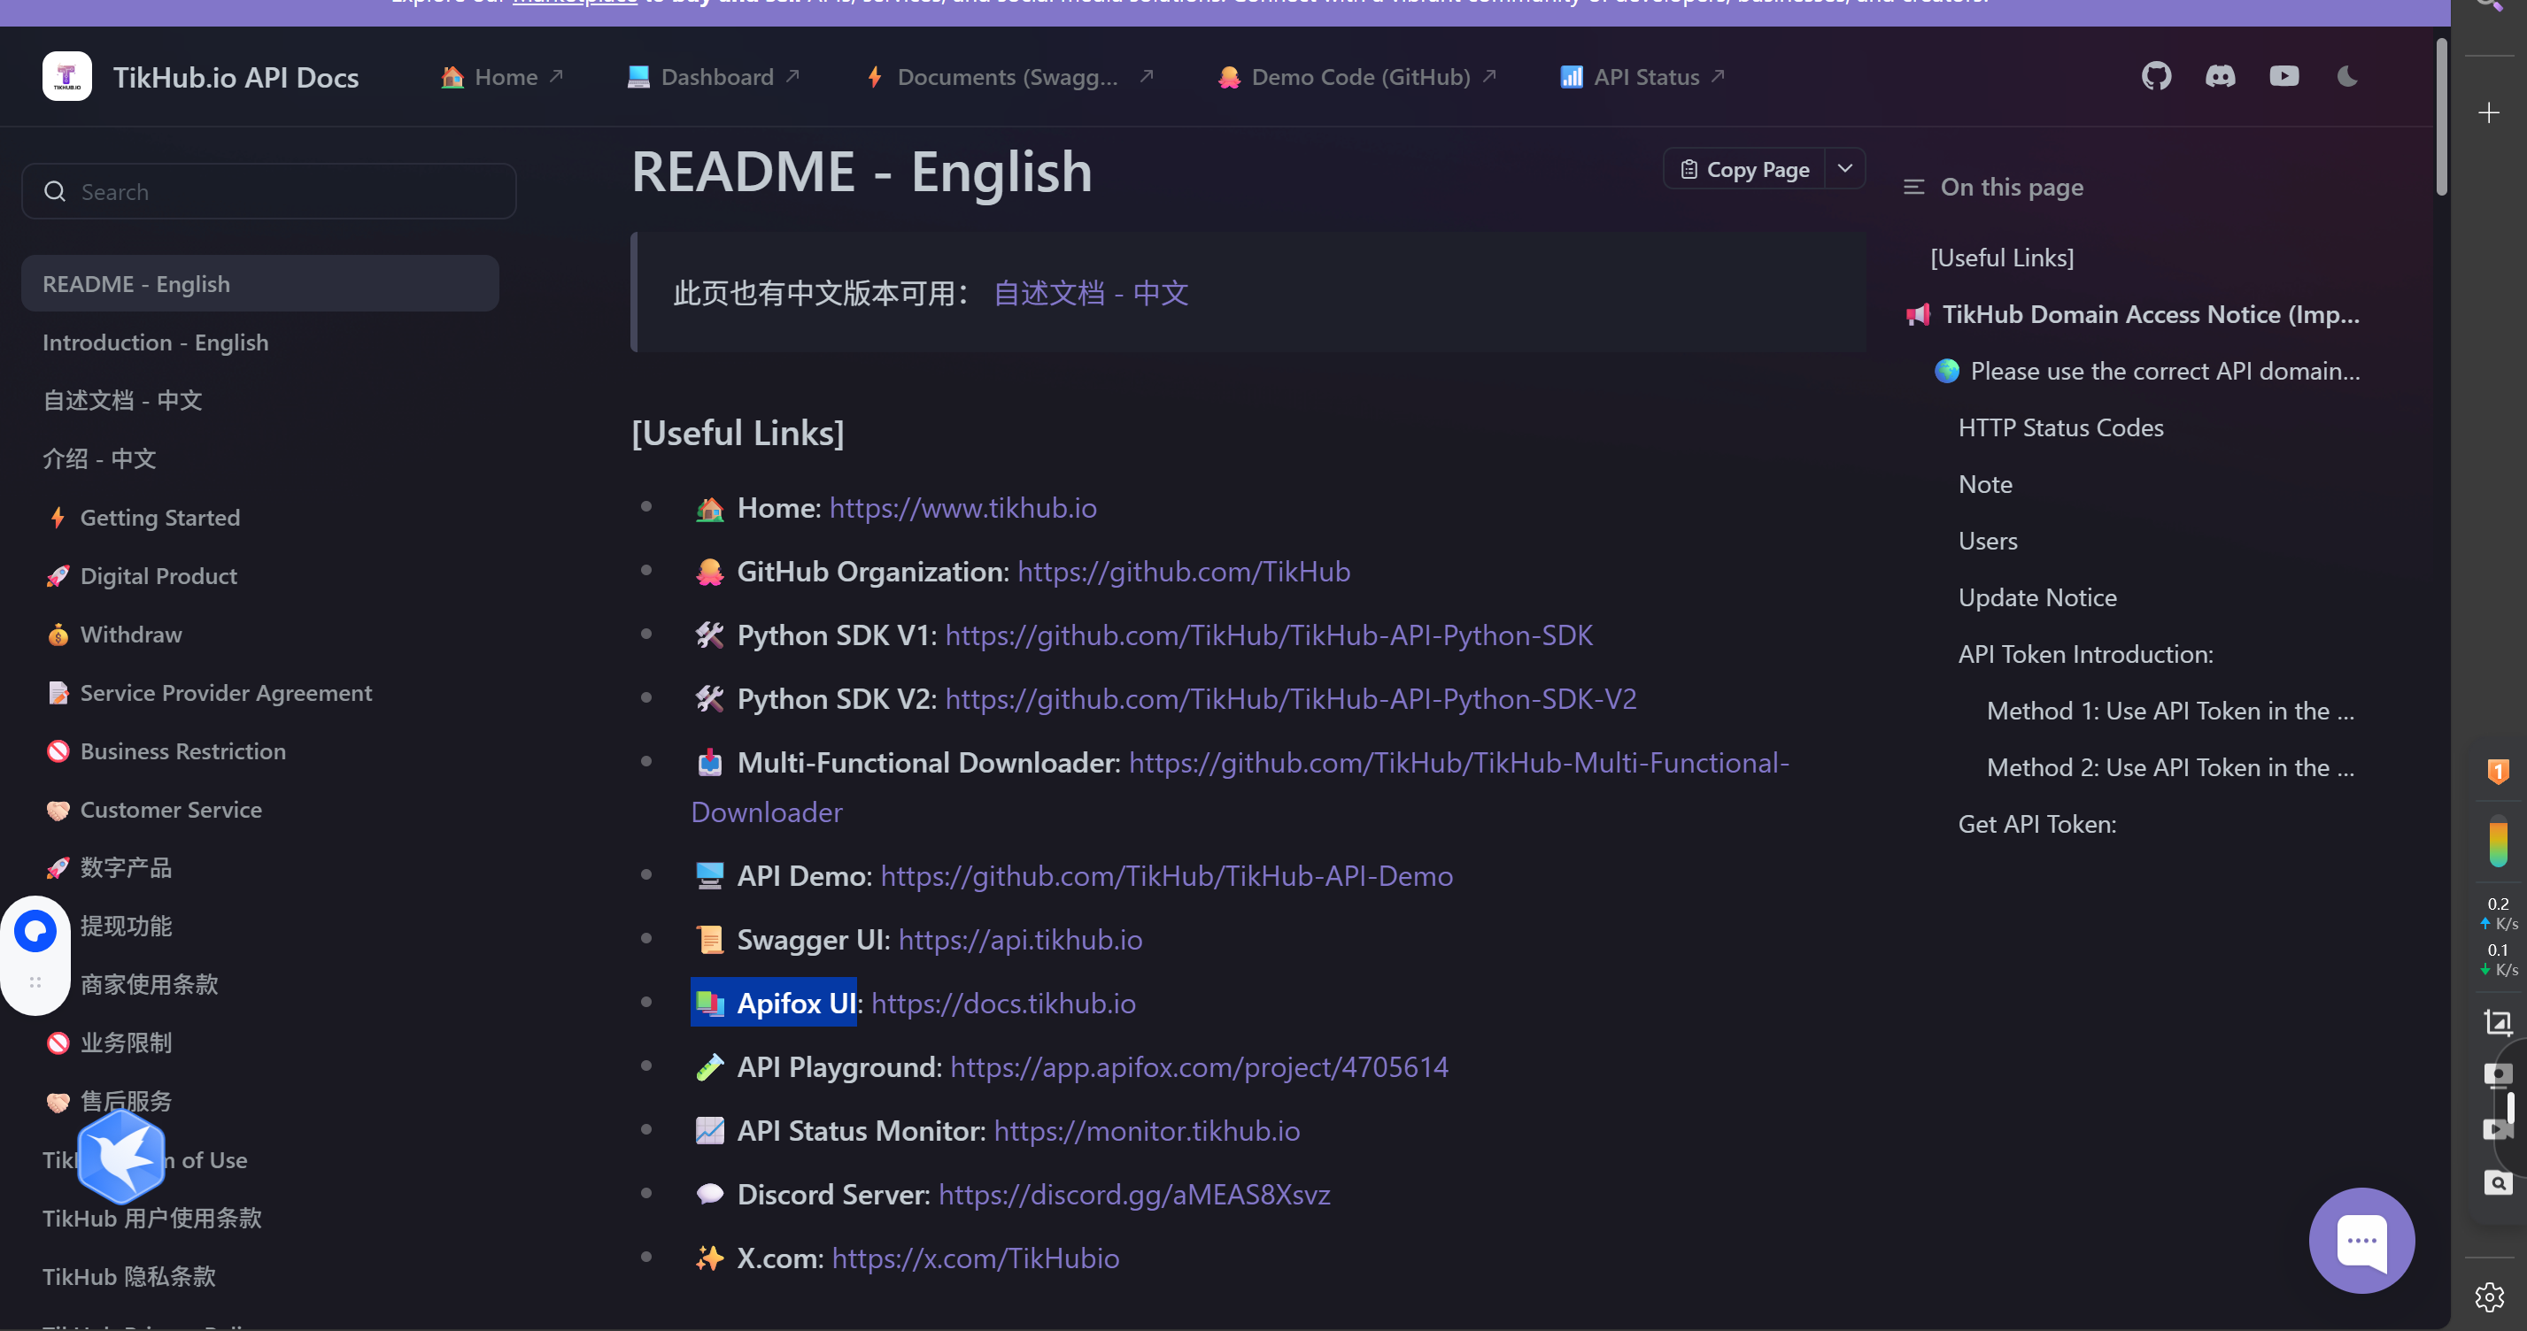Expand the Copy Page dropdown arrow

tap(1845, 169)
